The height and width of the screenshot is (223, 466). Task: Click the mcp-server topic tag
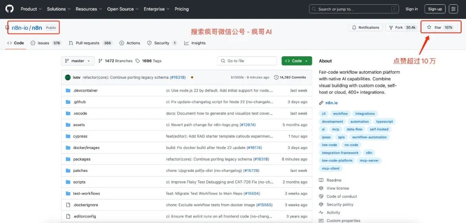coord(368,161)
